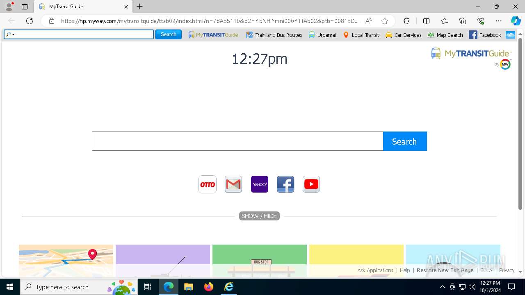Open the YouTube shortcut tile
Image resolution: width=525 pixels, height=295 pixels.
(311, 184)
